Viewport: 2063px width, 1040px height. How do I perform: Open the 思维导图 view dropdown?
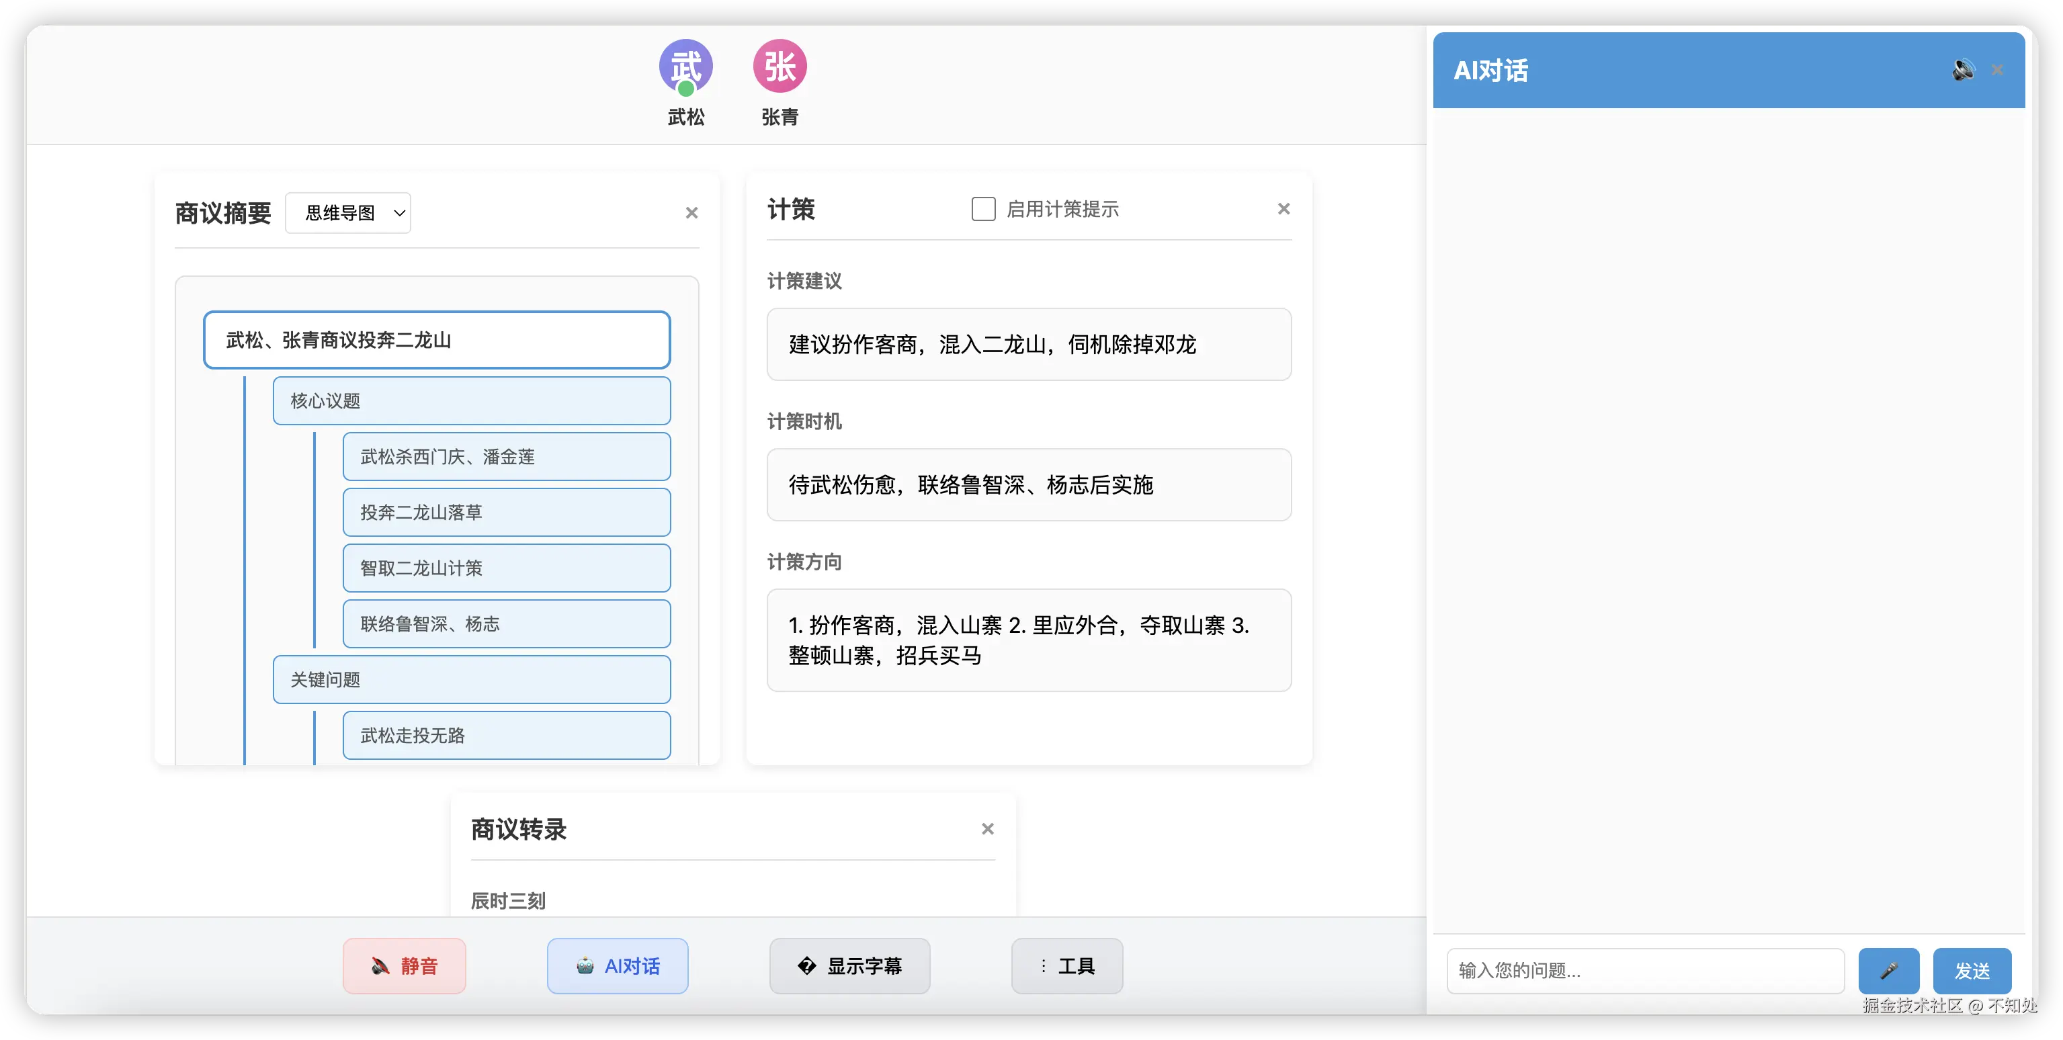pyautogui.click(x=348, y=213)
